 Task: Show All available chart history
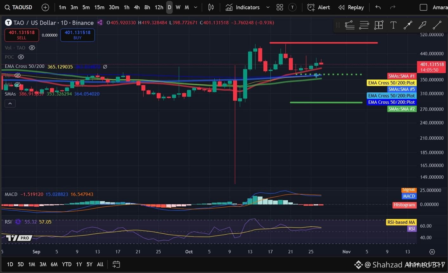point(100,264)
